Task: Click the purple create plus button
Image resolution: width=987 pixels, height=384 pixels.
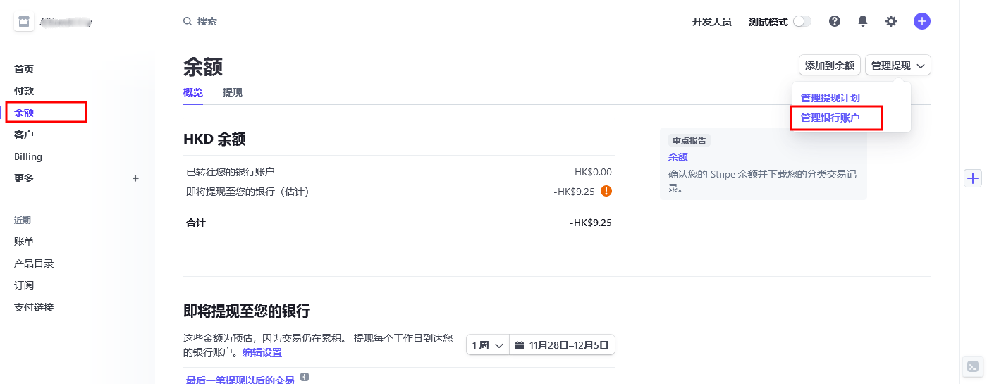Action: point(921,21)
